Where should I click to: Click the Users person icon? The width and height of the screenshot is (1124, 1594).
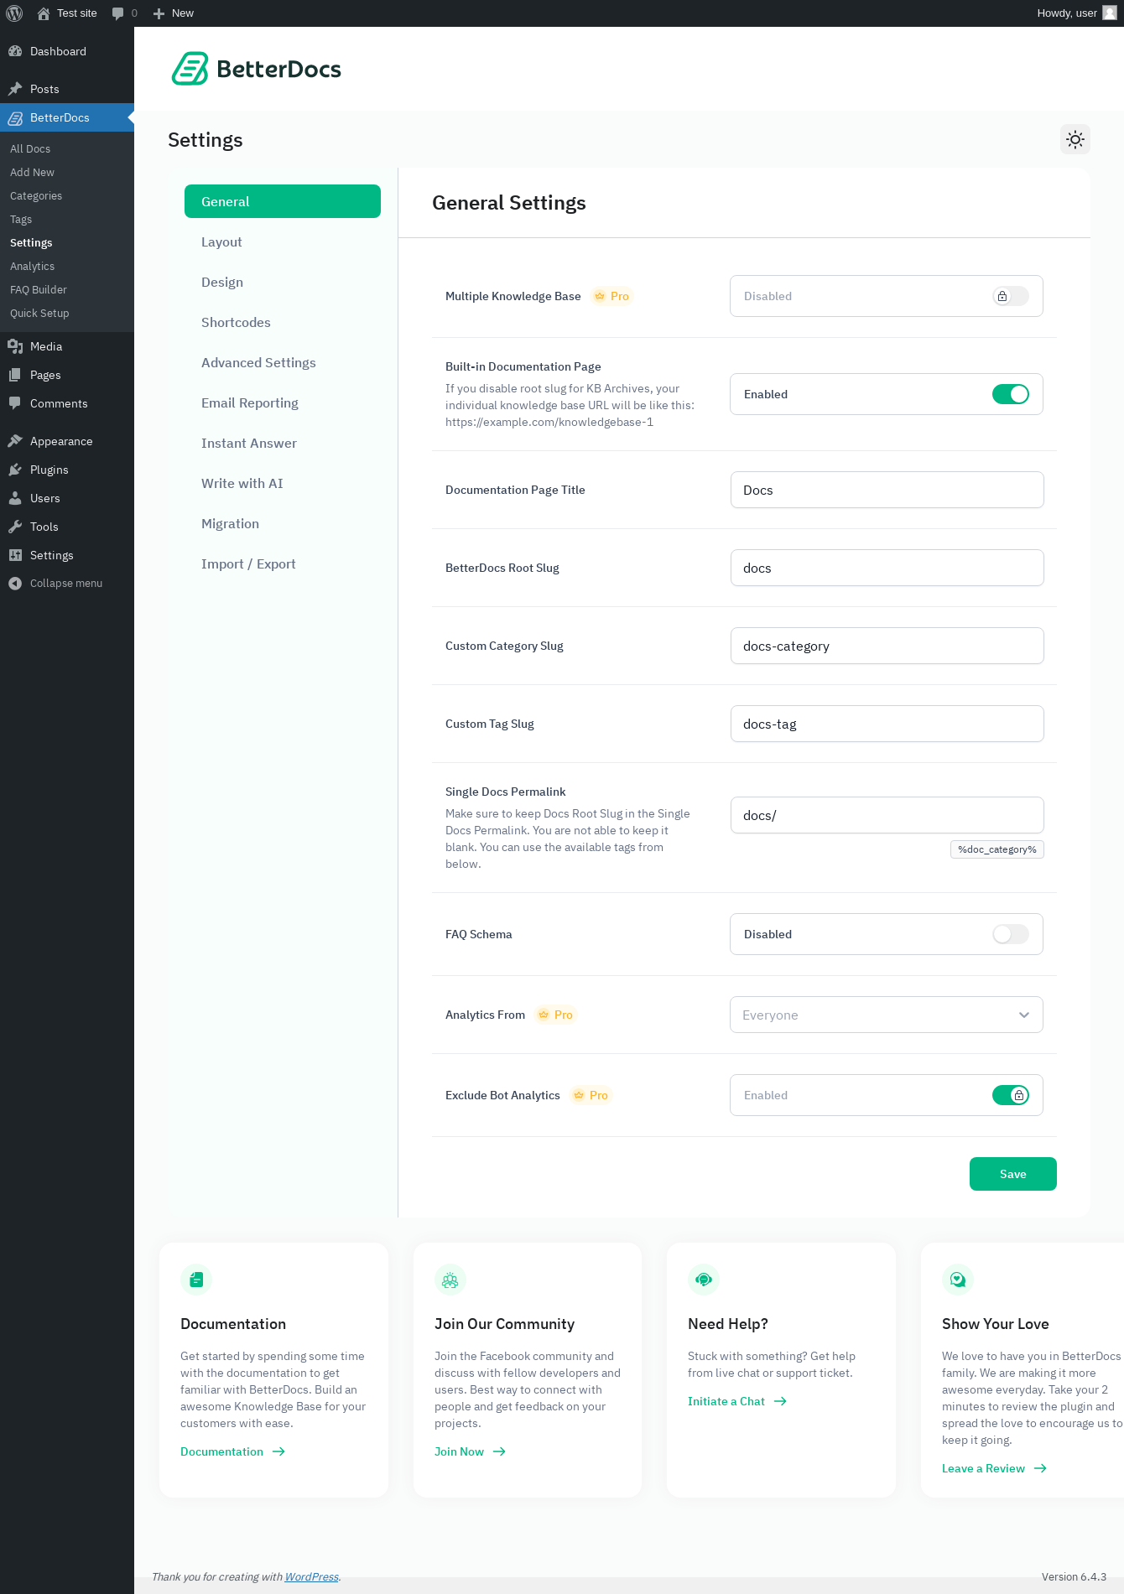click(15, 498)
